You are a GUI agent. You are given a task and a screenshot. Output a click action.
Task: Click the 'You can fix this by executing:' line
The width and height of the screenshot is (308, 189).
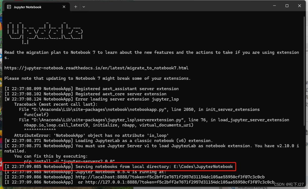pos(51,156)
